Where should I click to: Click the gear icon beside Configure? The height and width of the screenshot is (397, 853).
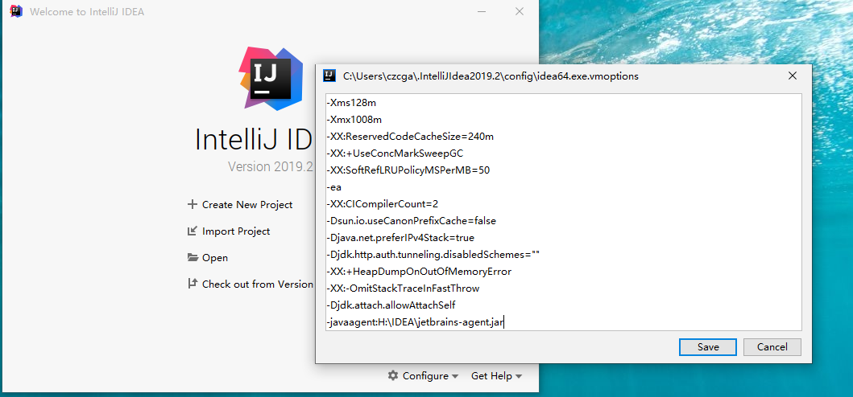click(393, 375)
